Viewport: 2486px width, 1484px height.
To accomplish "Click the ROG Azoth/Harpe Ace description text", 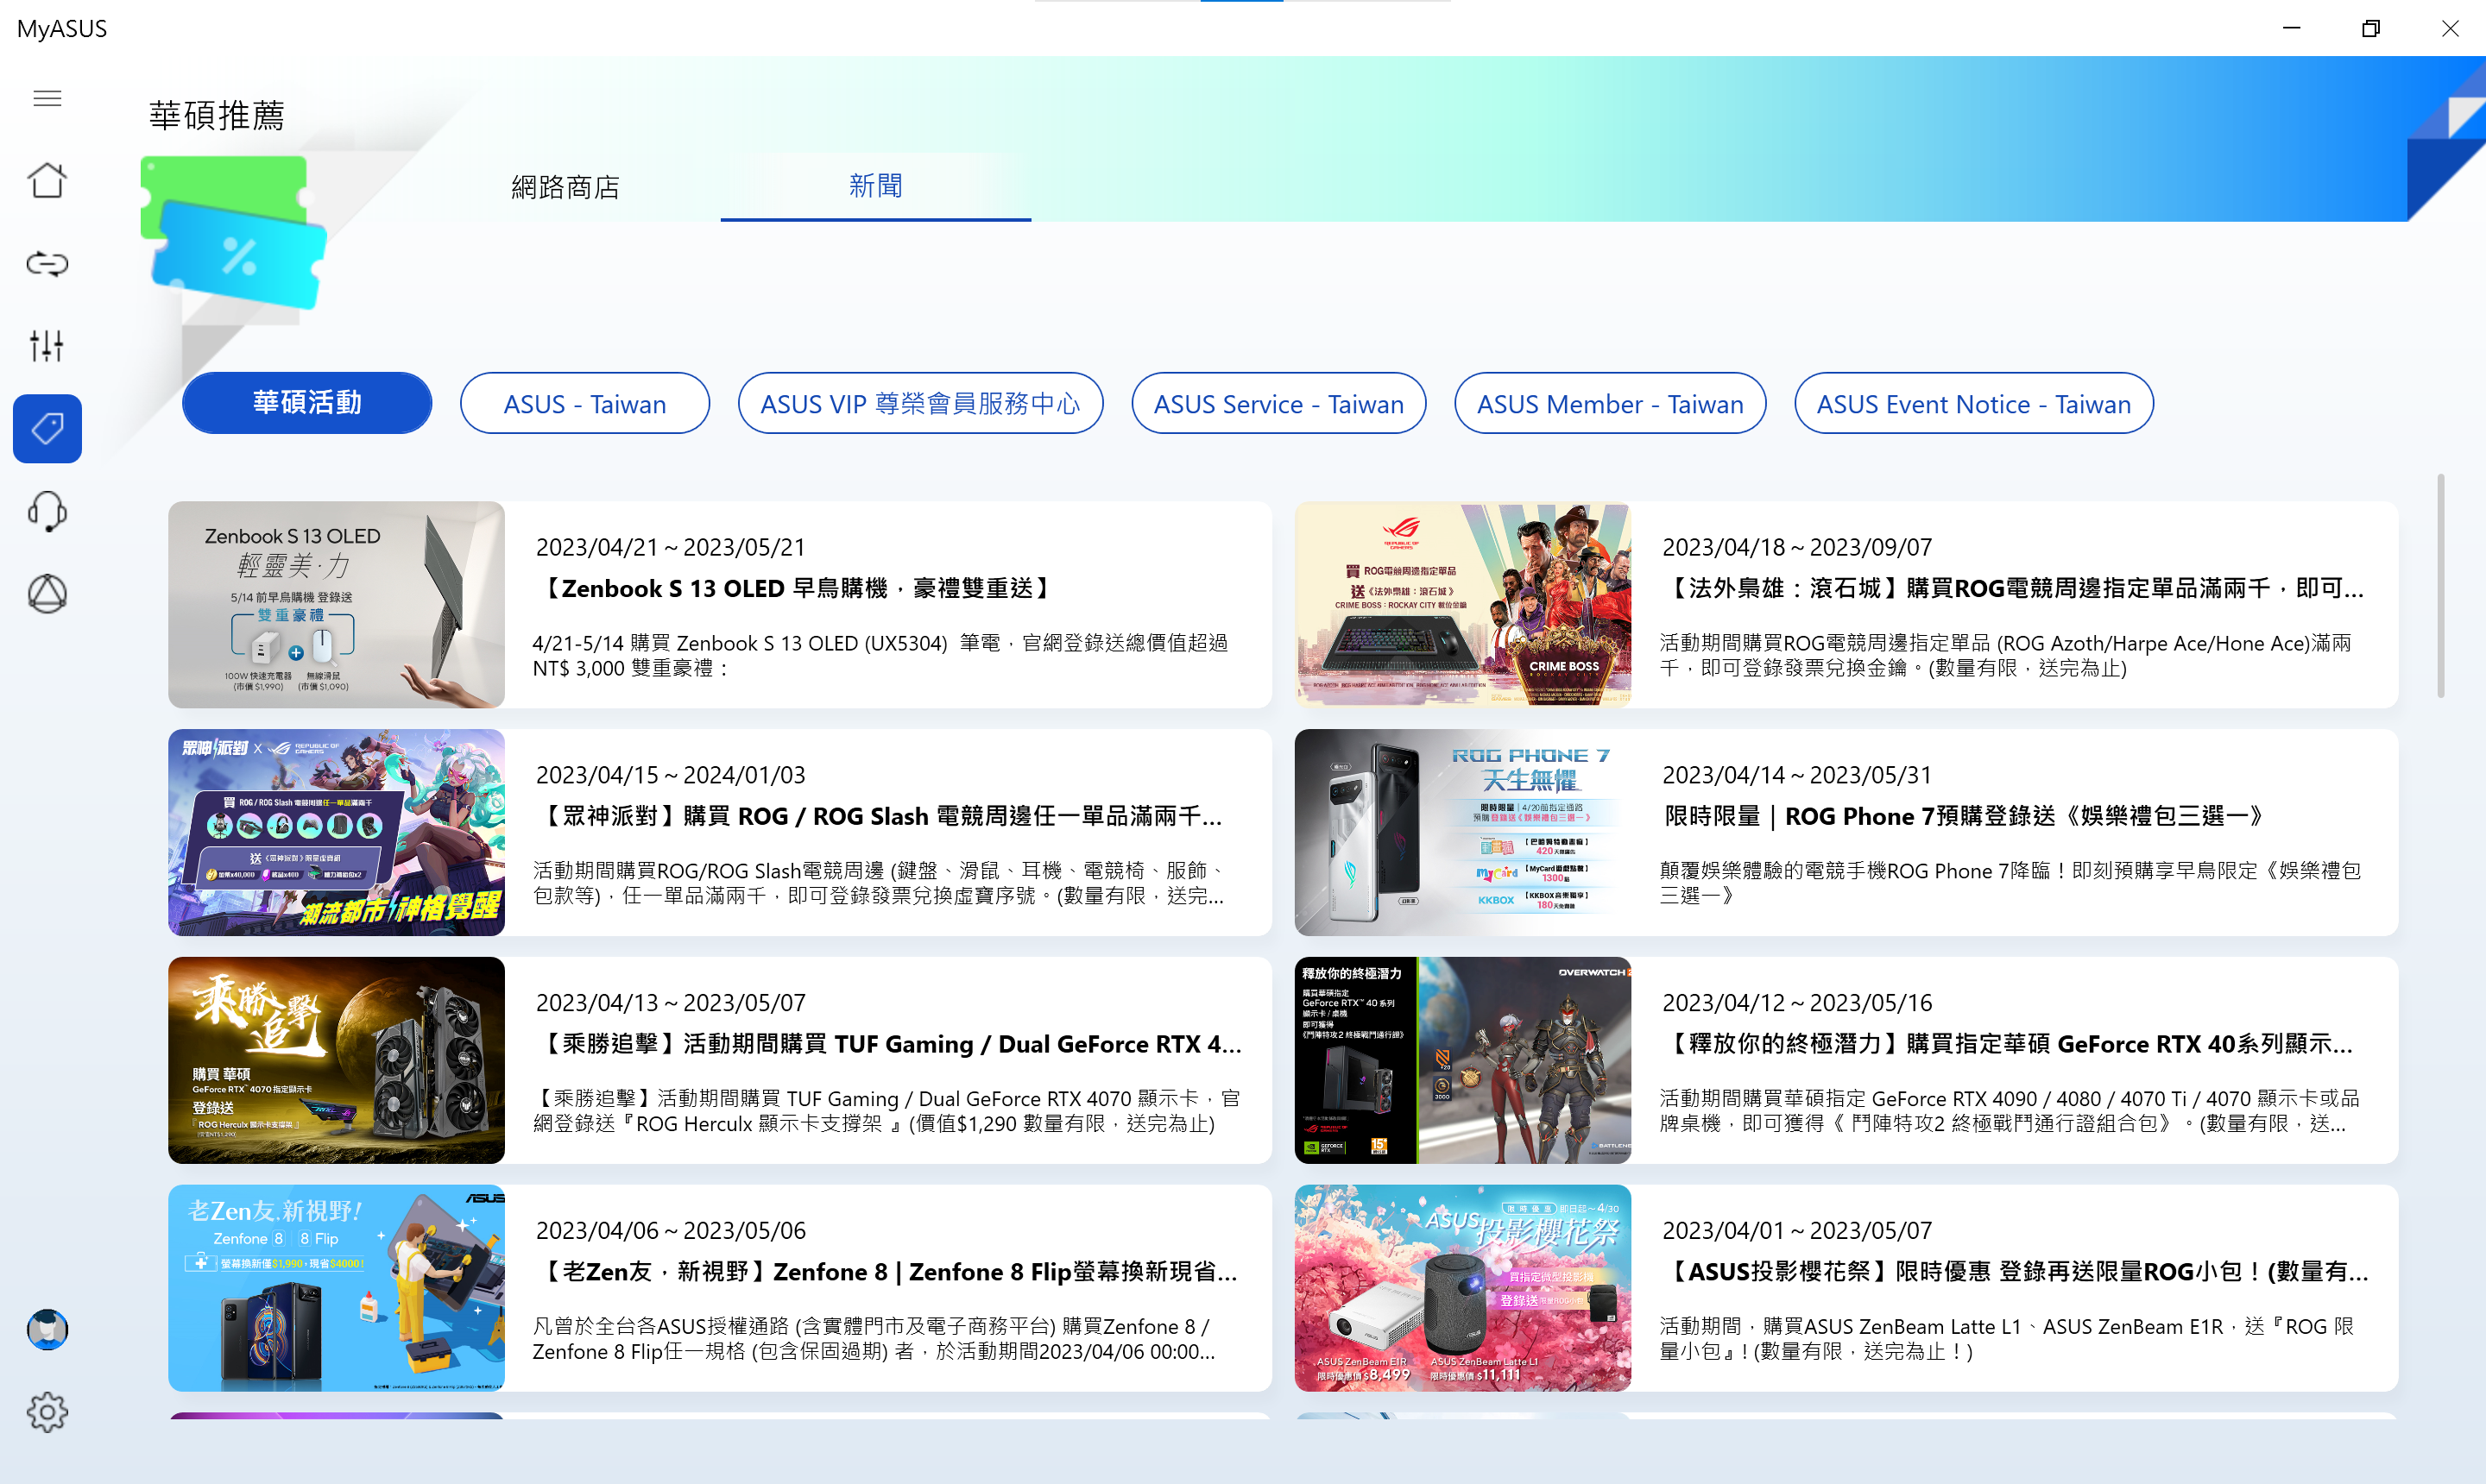I will 2005,656.
